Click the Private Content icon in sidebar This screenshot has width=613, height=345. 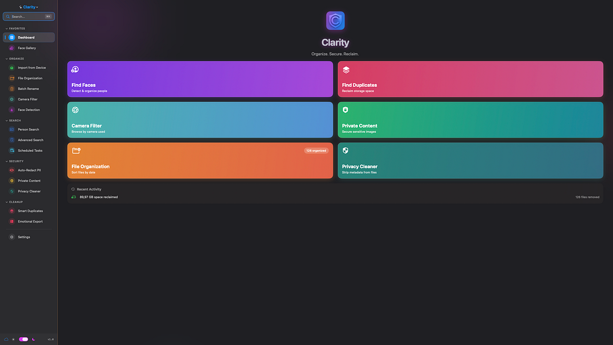[11, 181]
